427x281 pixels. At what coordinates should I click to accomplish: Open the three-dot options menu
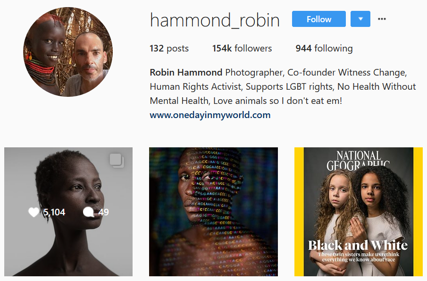(382, 19)
